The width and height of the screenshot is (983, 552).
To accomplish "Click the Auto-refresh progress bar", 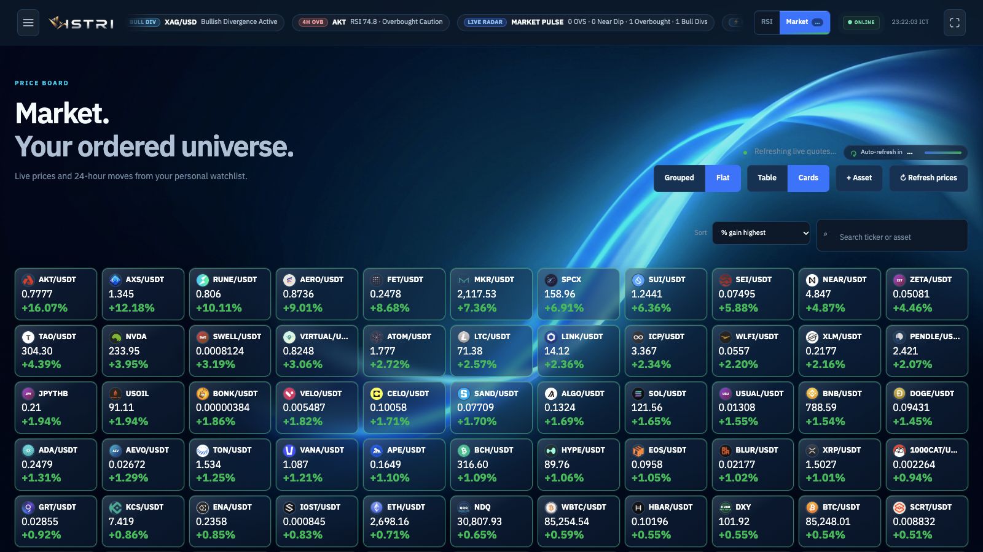I will 942,153.
